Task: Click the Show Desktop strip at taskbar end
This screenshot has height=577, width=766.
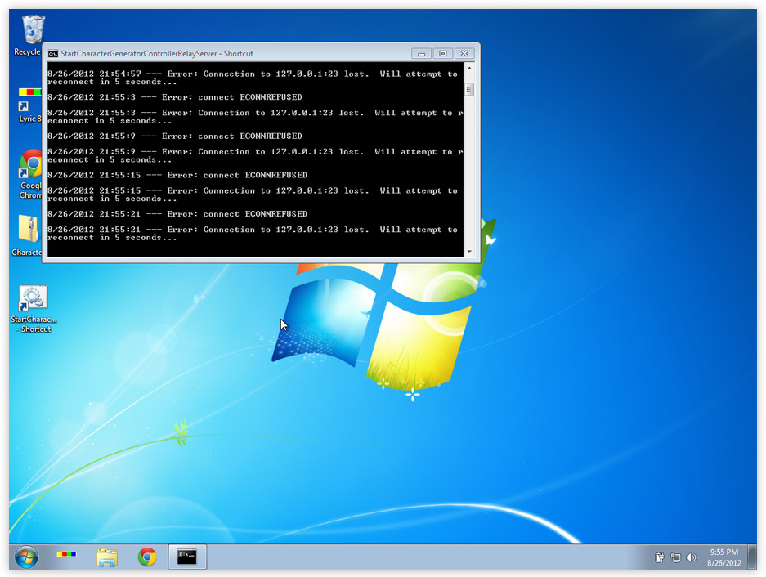Action: coord(752,557)
